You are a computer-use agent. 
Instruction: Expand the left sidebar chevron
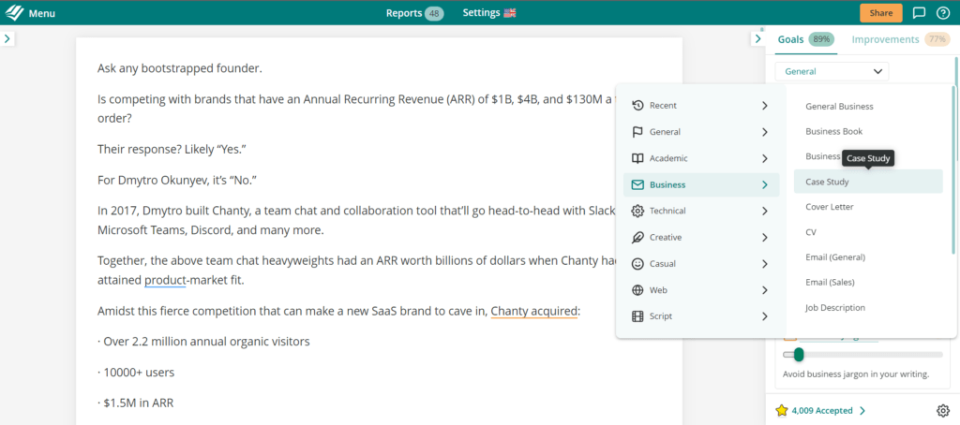pyautogui.click(x=7, y=38)
